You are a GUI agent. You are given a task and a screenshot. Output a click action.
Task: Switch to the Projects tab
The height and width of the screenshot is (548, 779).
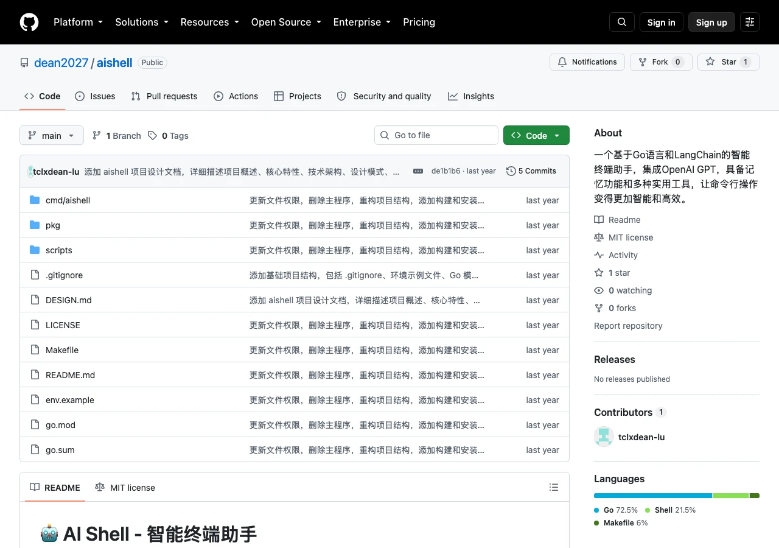[x=298, y=96]
